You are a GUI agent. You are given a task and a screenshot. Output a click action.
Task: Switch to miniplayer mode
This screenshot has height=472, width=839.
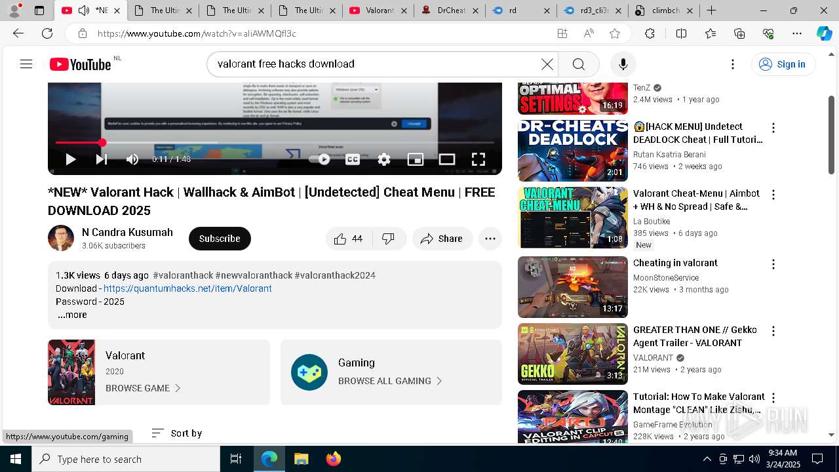coord(416,159)
